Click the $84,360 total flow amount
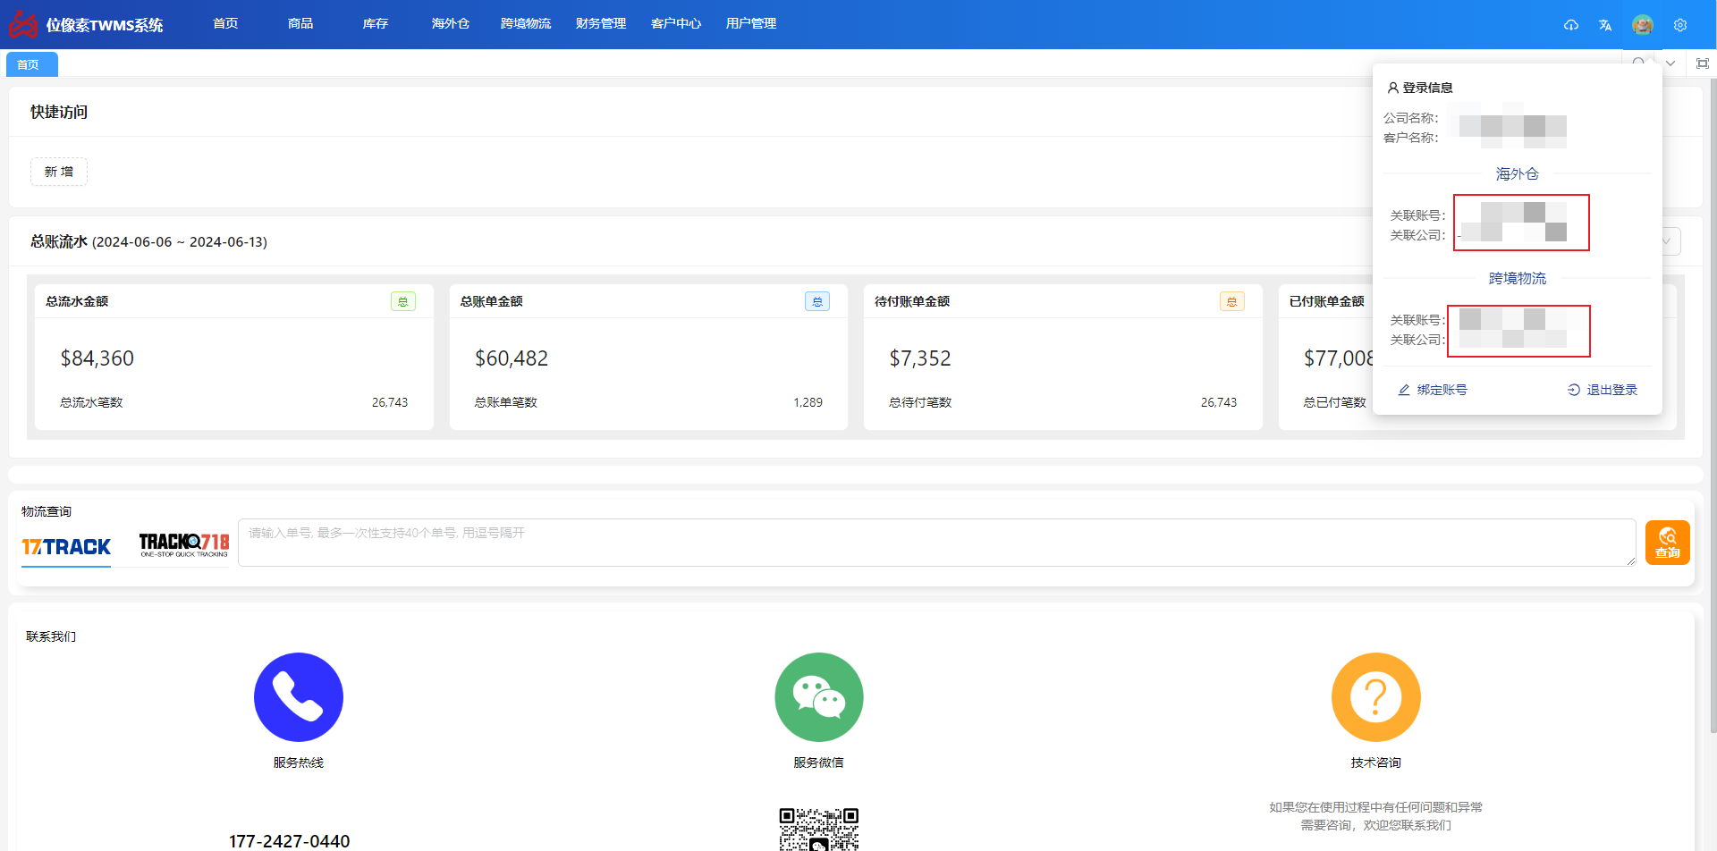Viewport: 1717px width, 851px height. coord(97,358)
